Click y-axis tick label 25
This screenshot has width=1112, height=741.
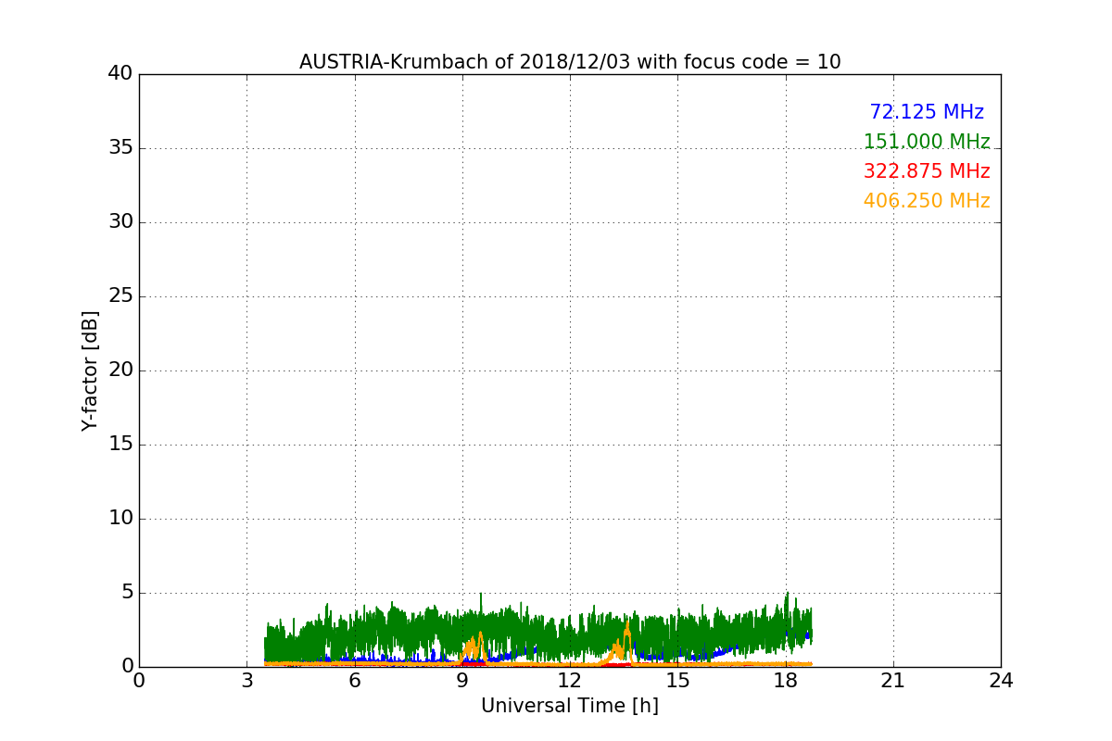click(x=120, y=296)
